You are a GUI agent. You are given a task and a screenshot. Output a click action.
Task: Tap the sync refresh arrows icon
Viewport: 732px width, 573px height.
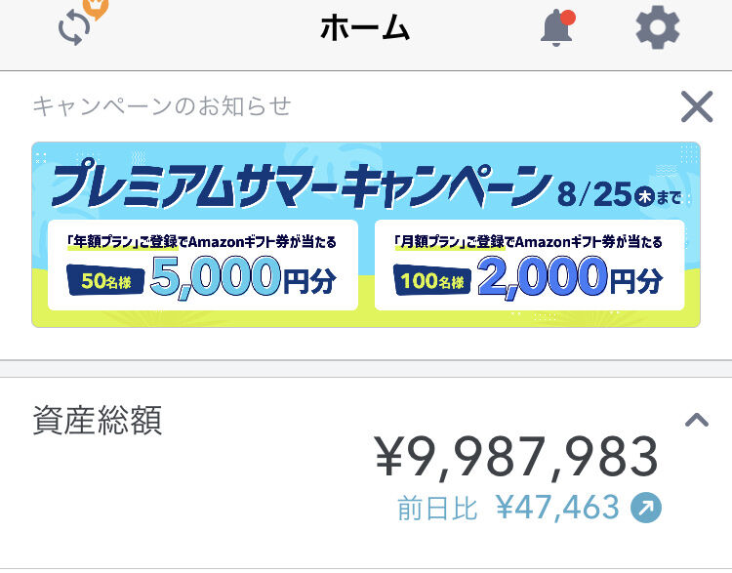click(x=74, y=29)
